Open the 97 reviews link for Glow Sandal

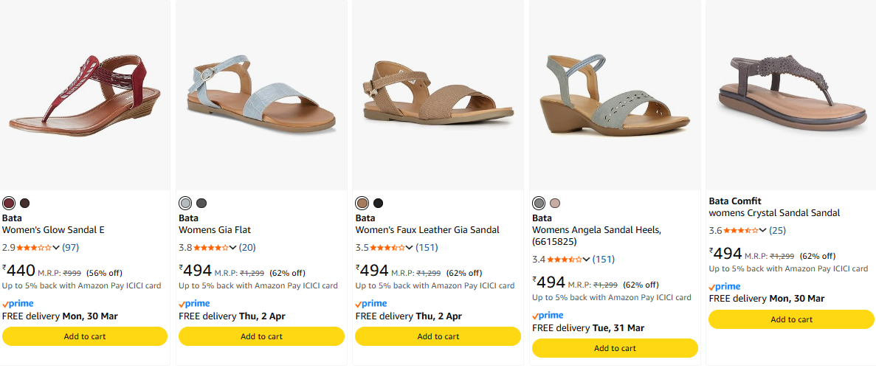[x=71, y=248]
